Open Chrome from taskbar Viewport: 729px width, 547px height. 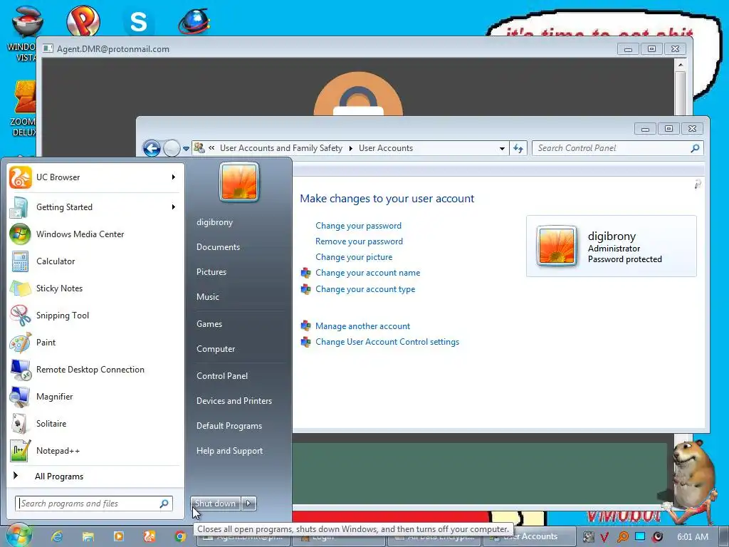click(x=180, y=536)
